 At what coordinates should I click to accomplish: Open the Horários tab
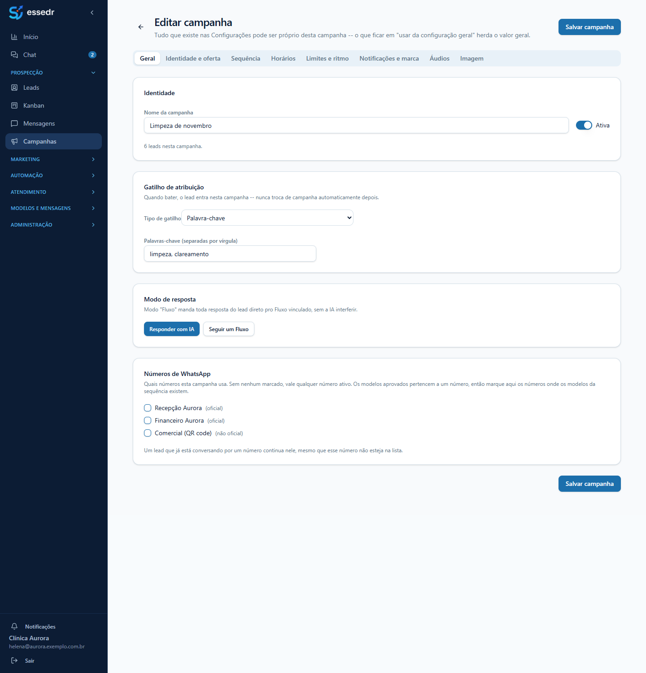(283, 58)
